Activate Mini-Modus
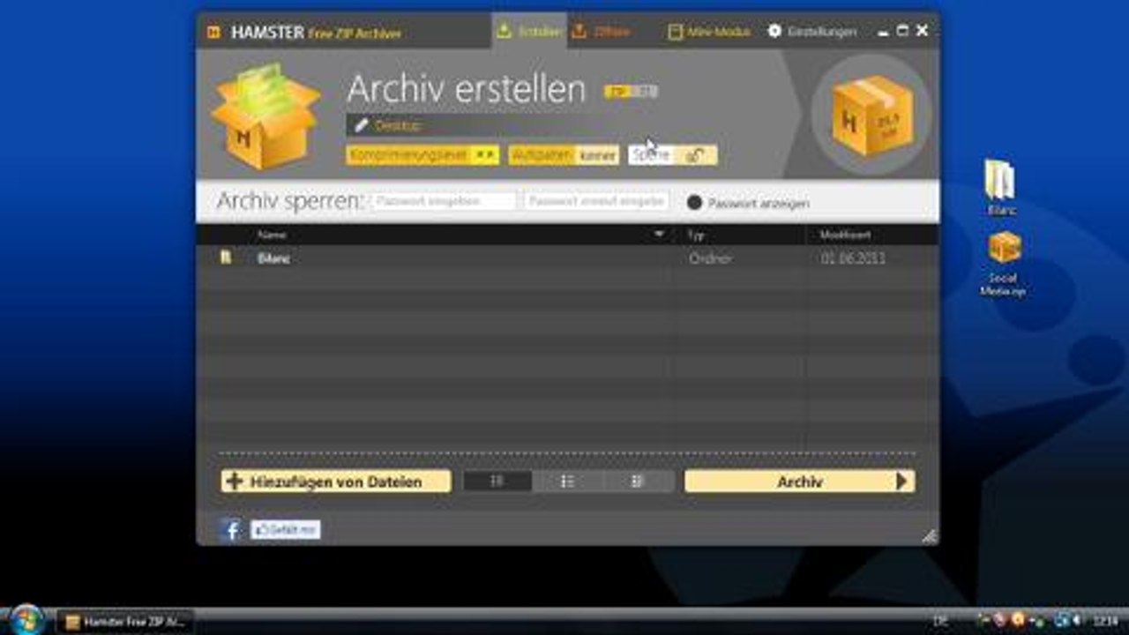Image resolution: width=1129 pixels, height=635 pixels. click(709, 32)
